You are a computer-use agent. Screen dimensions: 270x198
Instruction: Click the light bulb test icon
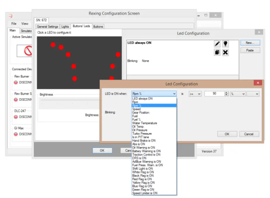pos(225,44)
